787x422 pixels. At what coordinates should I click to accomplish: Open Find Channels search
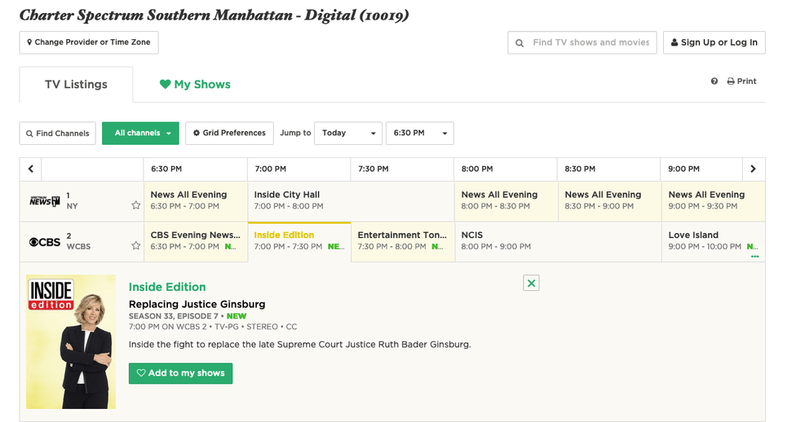tap(58, 134)
